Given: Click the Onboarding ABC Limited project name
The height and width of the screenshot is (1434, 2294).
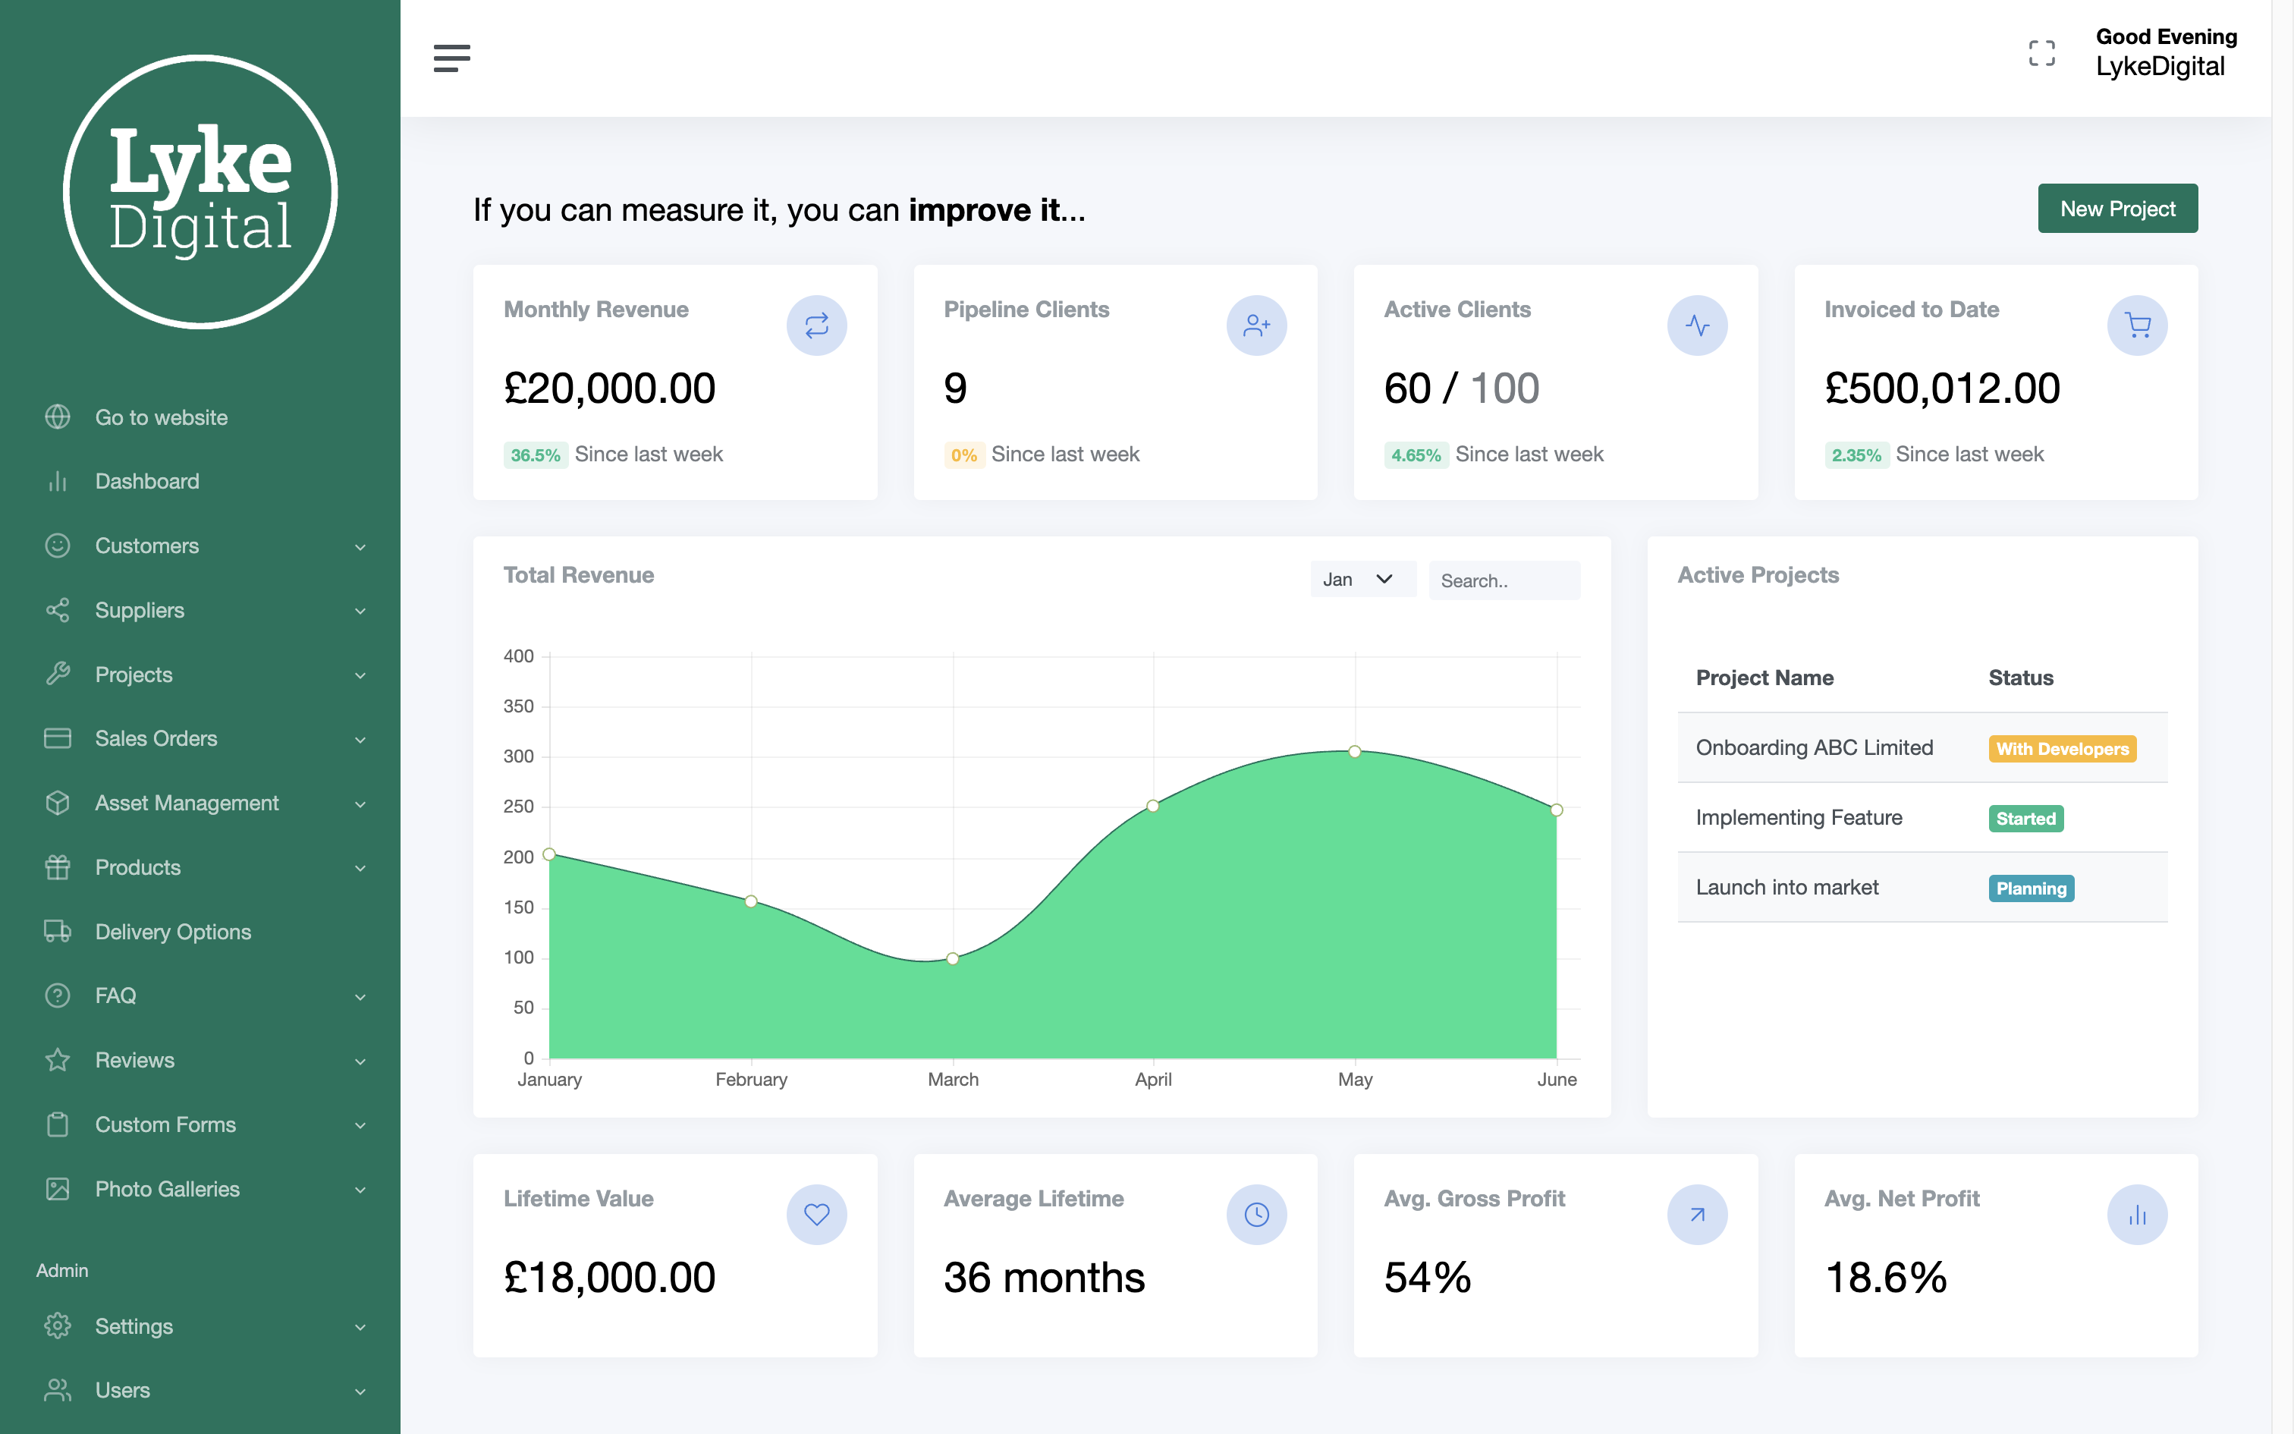Looking at the screenshot, I should click(1815, 747).
